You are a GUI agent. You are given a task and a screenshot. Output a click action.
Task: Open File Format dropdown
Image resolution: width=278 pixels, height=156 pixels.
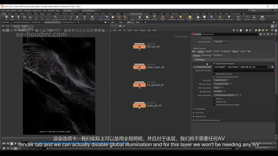pos(222,80)
